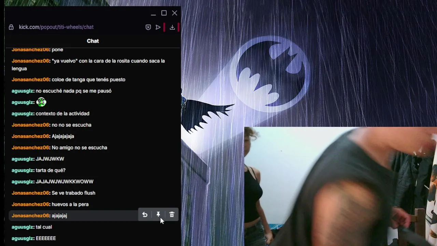Close the chat popout window
This screenshot has width=437, height=246.
point(174,13)
